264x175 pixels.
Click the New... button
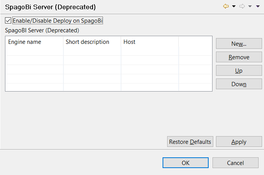[239, 43]
